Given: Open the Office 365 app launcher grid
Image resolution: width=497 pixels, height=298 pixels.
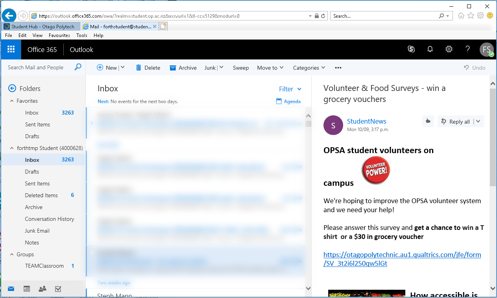Looking at the screenshot, I should pyautogui.click(x=11, y=50).
